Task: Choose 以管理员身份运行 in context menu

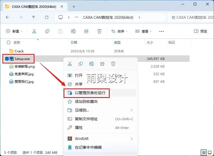Action: click(x=100, y=93)
